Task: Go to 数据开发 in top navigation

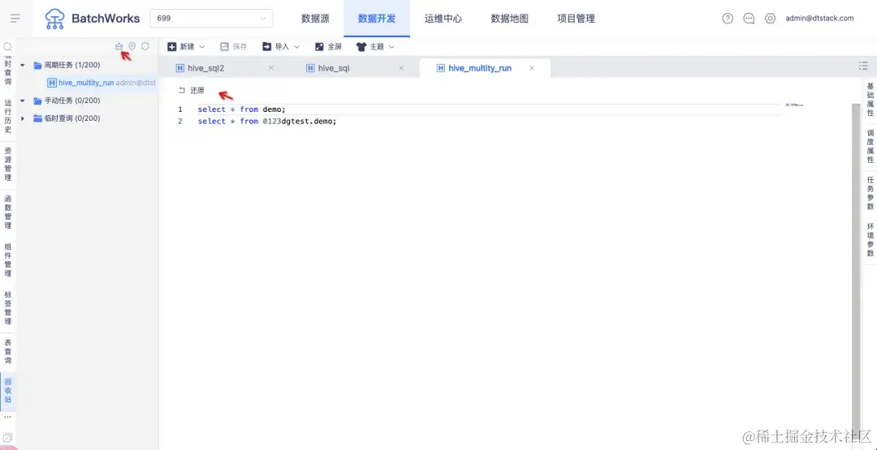Action: pyautogui.click(x=377, y=19)
